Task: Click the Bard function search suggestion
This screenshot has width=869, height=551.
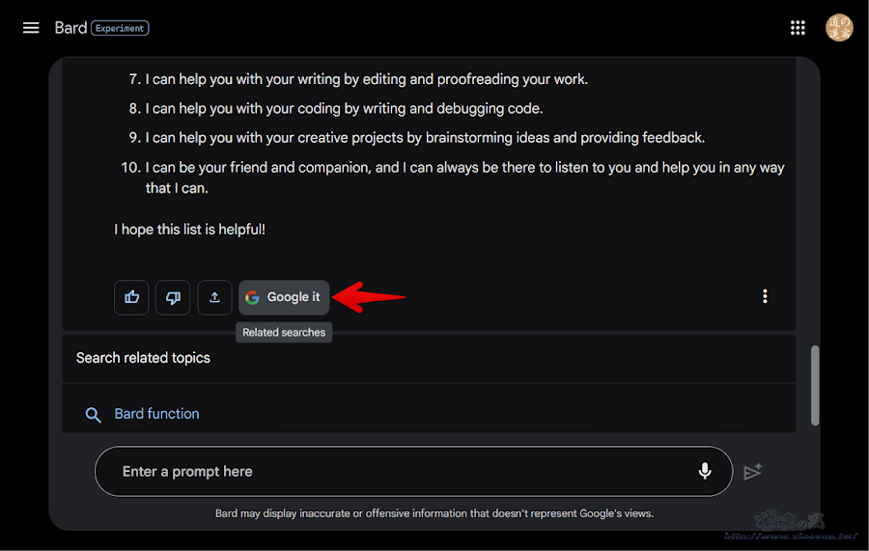Action: point(156,414)
